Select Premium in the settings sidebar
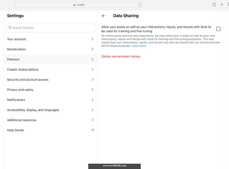The width and height of the screenshot is (229, 169). (13, 59)
